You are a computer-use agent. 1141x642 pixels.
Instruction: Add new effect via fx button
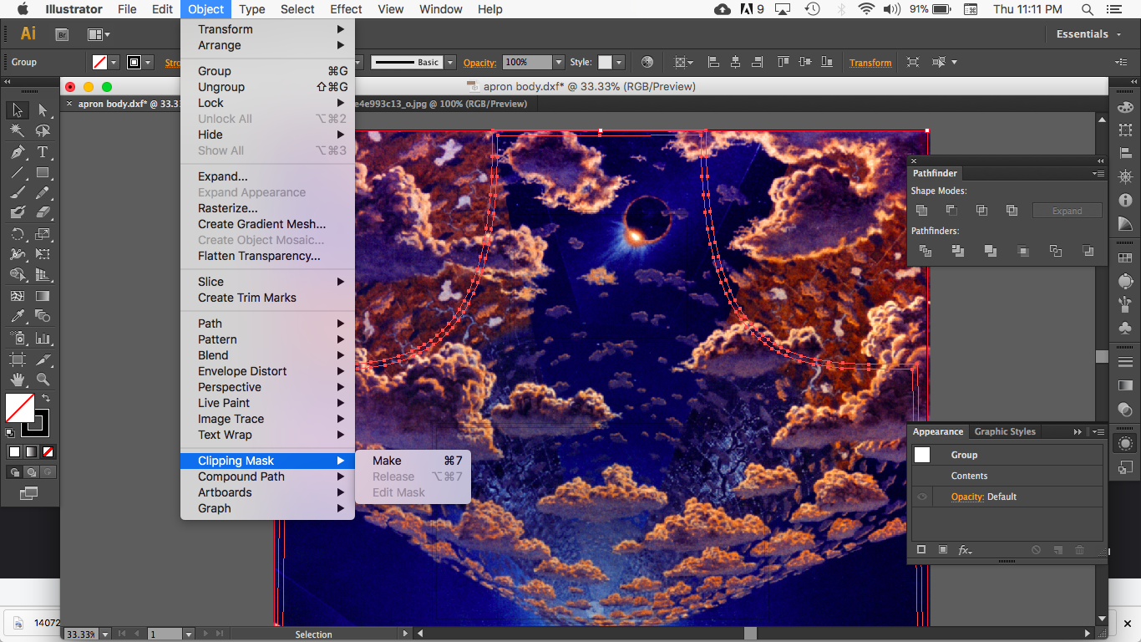click(x=965, y=550)
